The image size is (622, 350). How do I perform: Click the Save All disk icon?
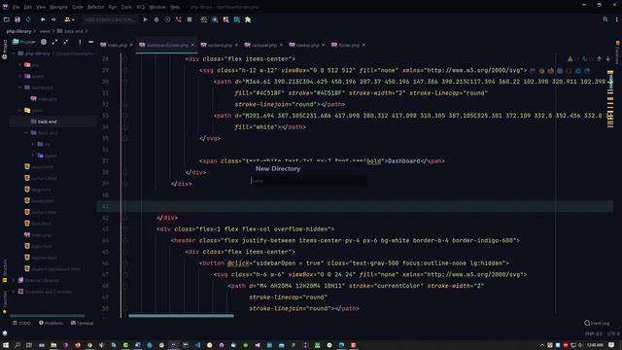(x=17, y=19)
